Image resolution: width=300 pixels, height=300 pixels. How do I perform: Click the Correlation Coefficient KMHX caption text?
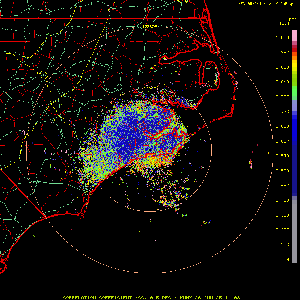point(151,298)
